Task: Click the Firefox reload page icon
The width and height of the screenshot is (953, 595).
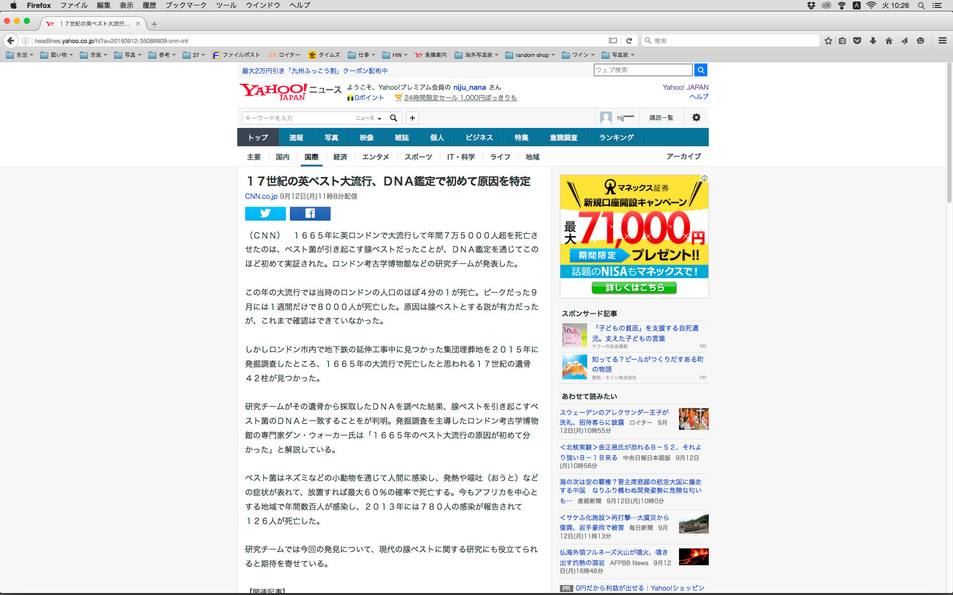Action: (629, 41)
